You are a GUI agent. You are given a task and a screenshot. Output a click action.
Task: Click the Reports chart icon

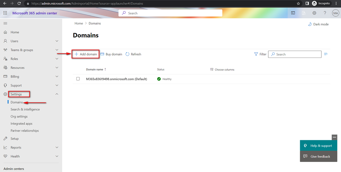[x=6, y=148]
